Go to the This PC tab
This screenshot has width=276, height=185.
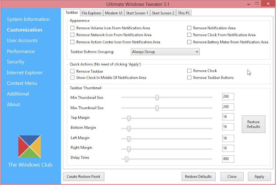coord(184,13)
